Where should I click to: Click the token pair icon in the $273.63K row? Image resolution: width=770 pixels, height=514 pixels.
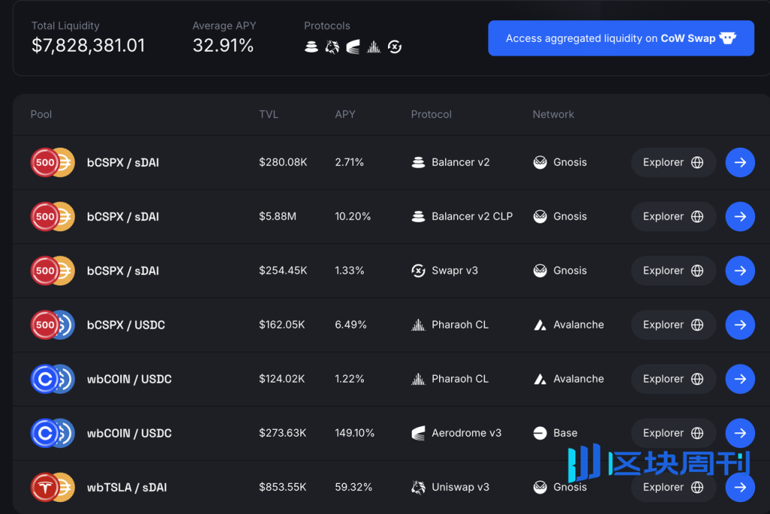(53, 433)
